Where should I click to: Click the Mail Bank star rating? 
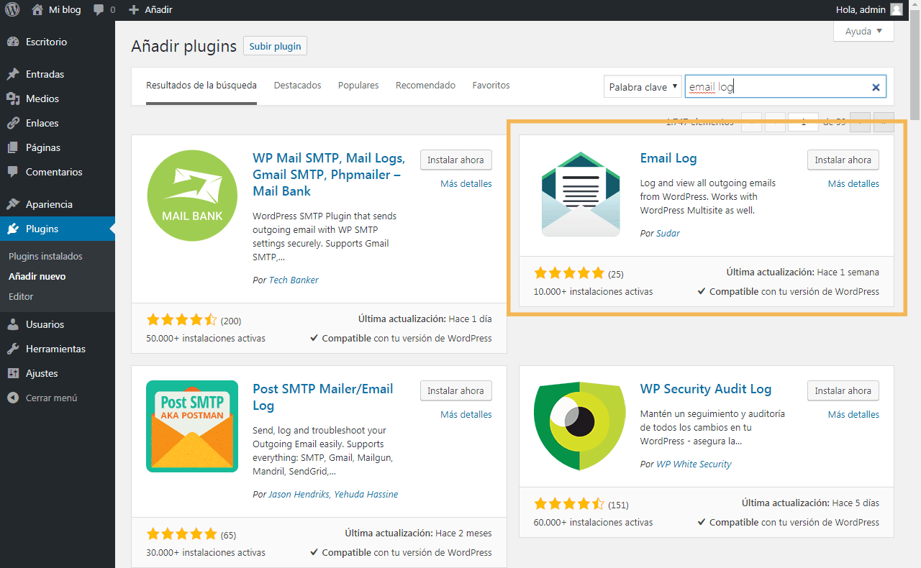click(181, 320)
